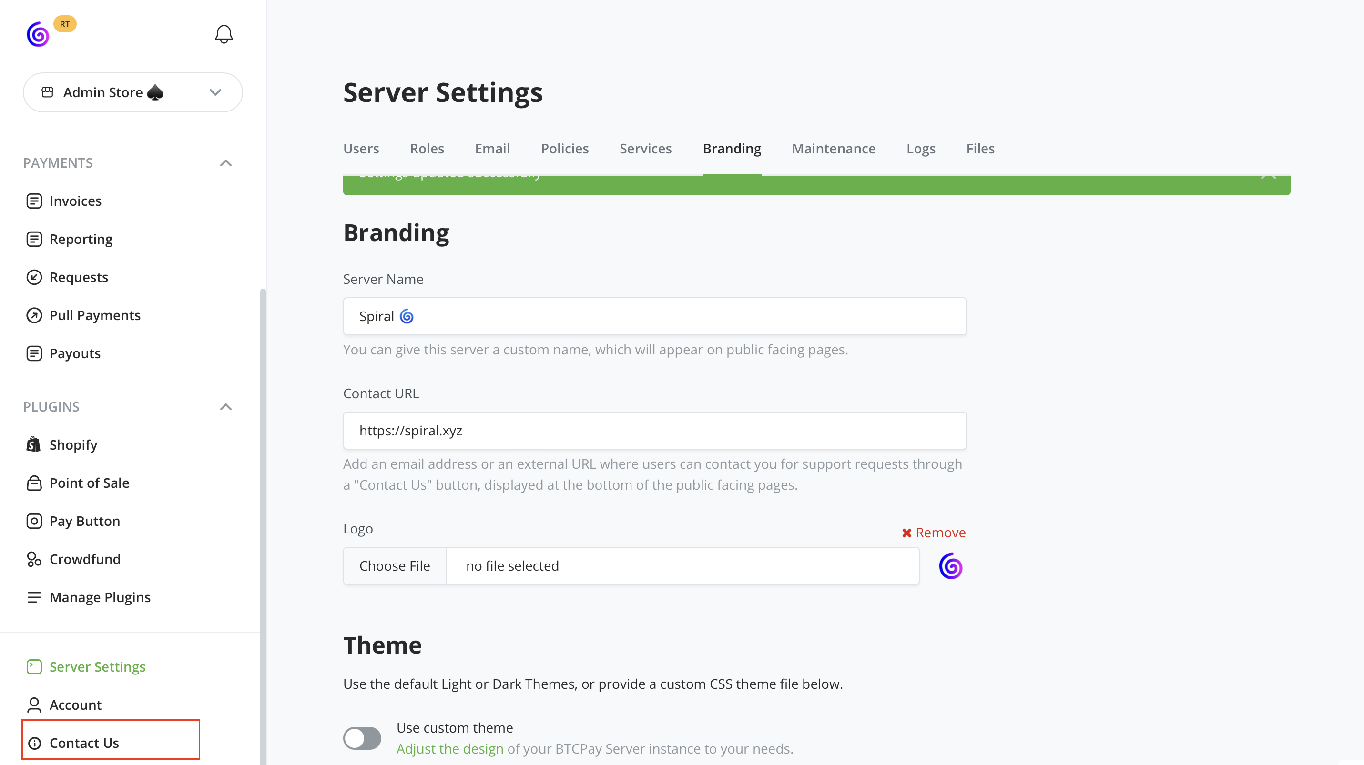Open Point of Sale app
The image size is (1364, 765).
pyautogui.click(x=89, y=483)
